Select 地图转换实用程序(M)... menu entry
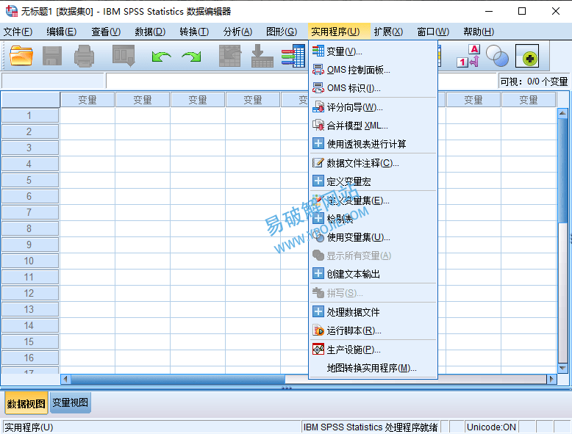Image resolution: width=572 pixels, height=434 pixels. [373, 368]
